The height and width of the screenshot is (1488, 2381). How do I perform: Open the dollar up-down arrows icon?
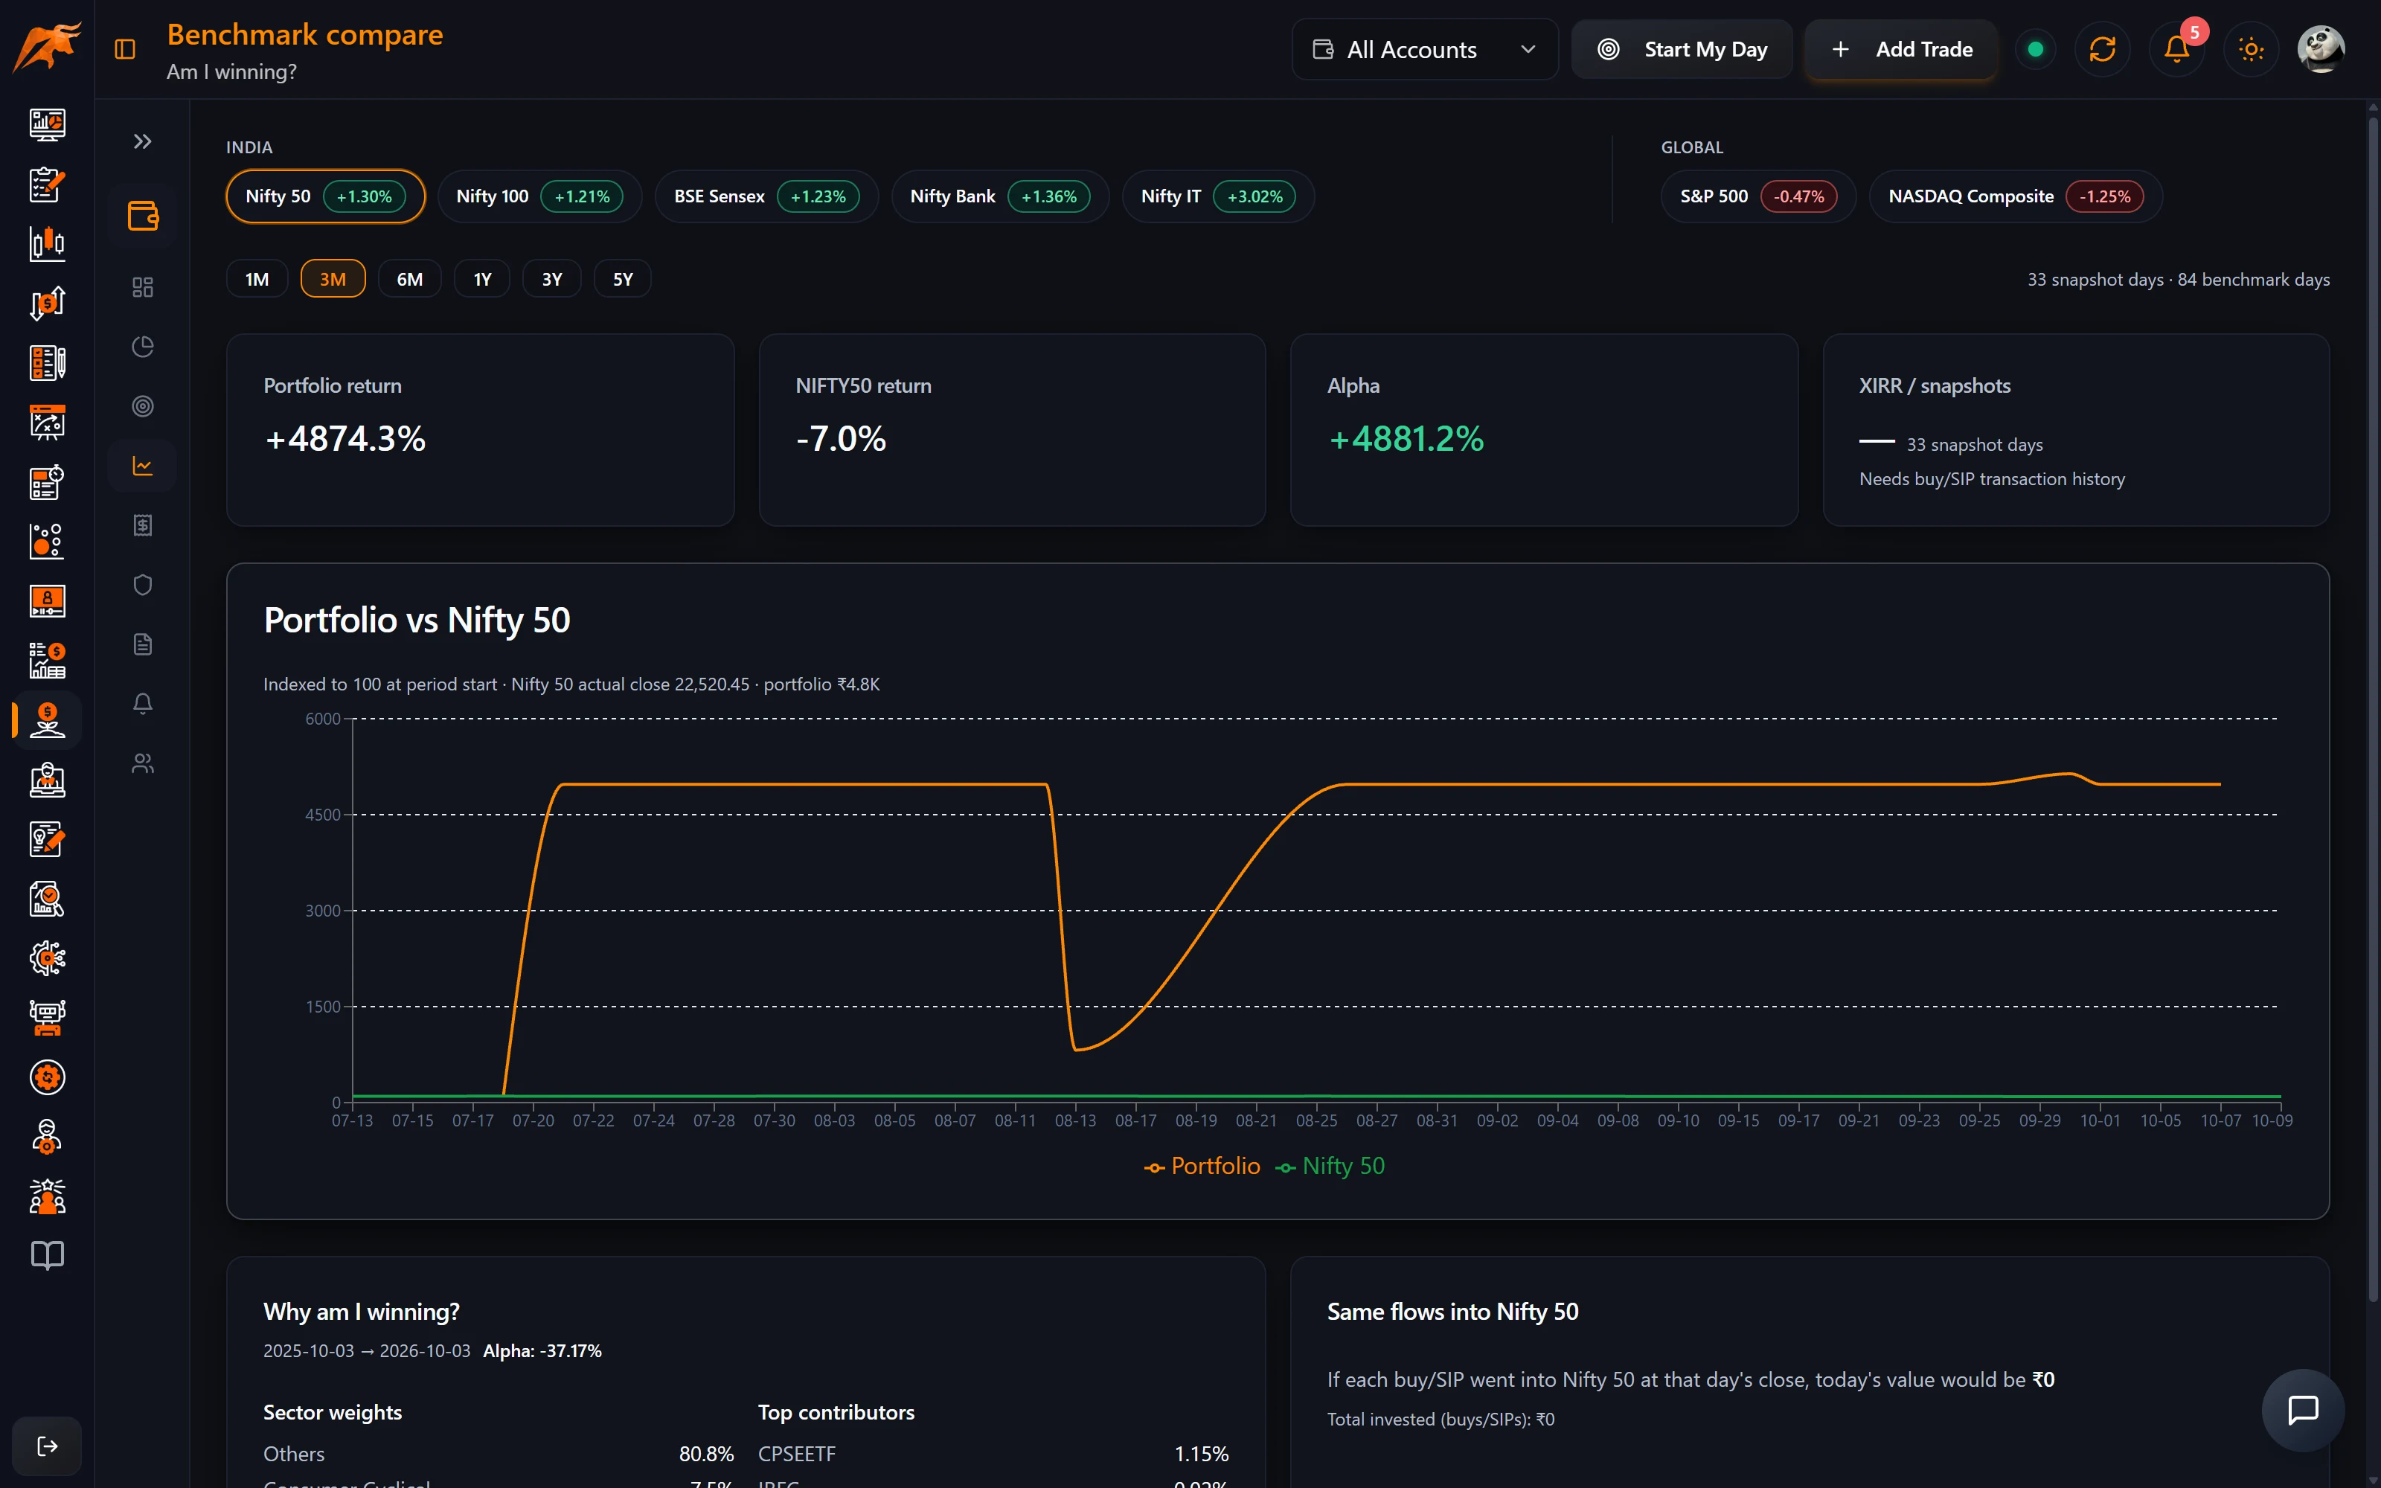click(x=47, y=303)
